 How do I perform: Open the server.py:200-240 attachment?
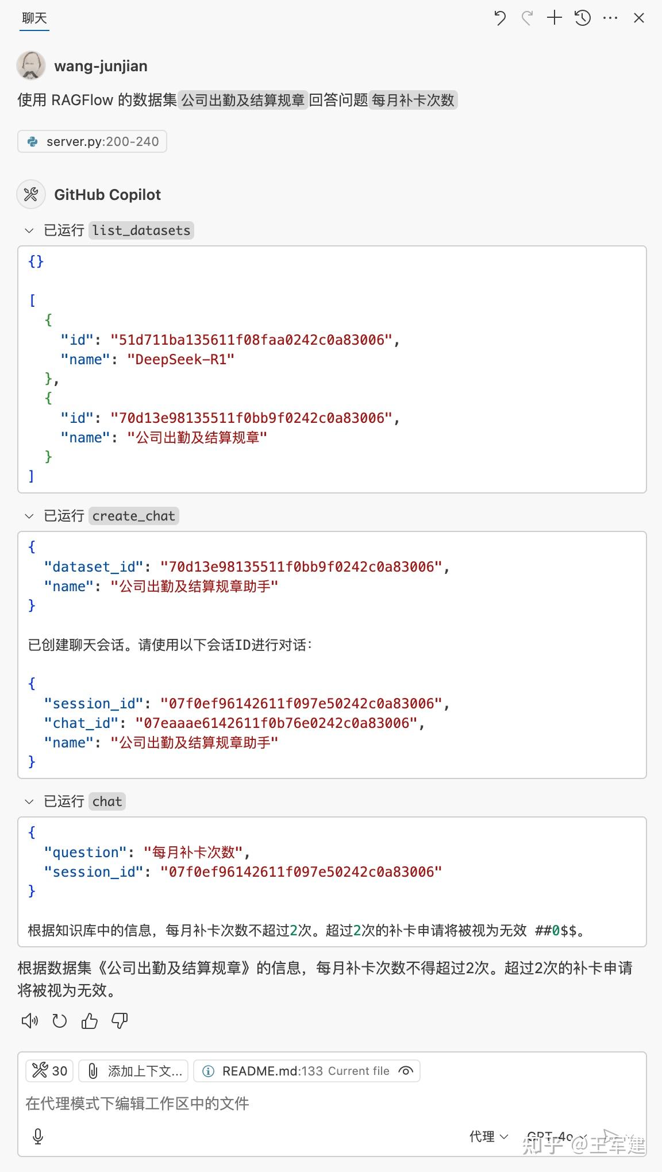(92, 141)
